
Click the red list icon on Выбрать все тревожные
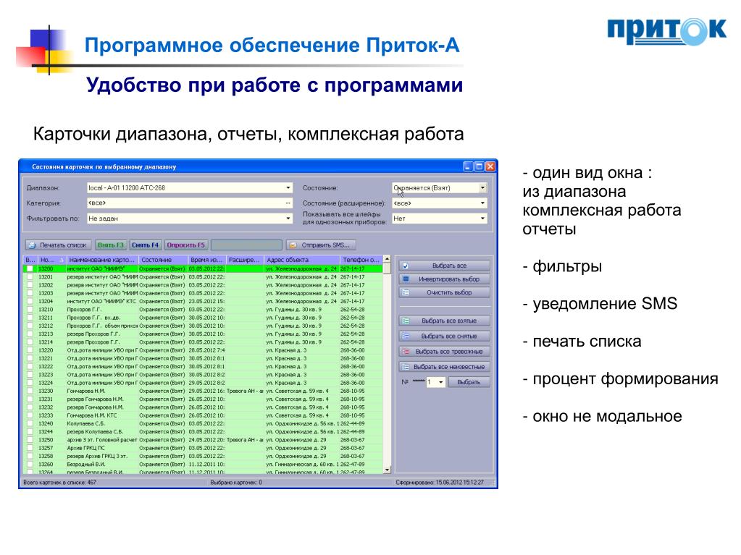click(x=406, y=352)
